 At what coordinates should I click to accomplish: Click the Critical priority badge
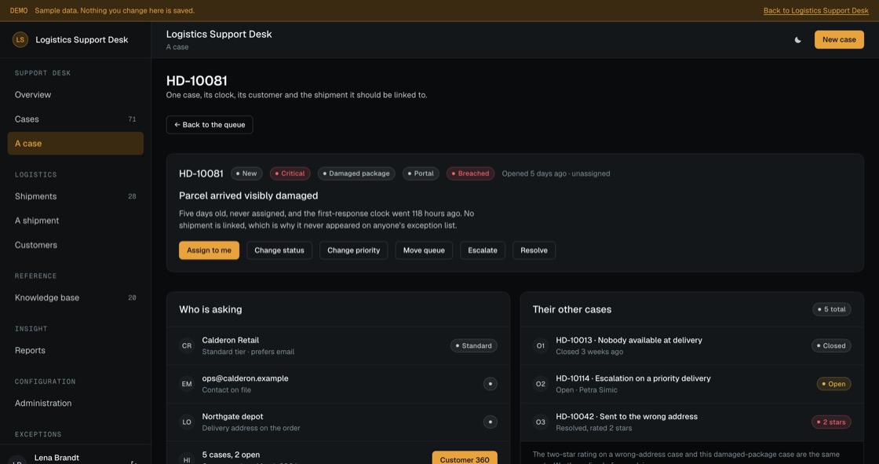tap(290, 174)
